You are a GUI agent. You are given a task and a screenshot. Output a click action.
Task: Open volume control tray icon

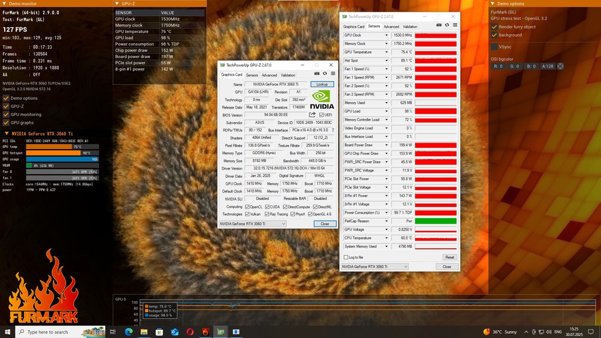549,332
